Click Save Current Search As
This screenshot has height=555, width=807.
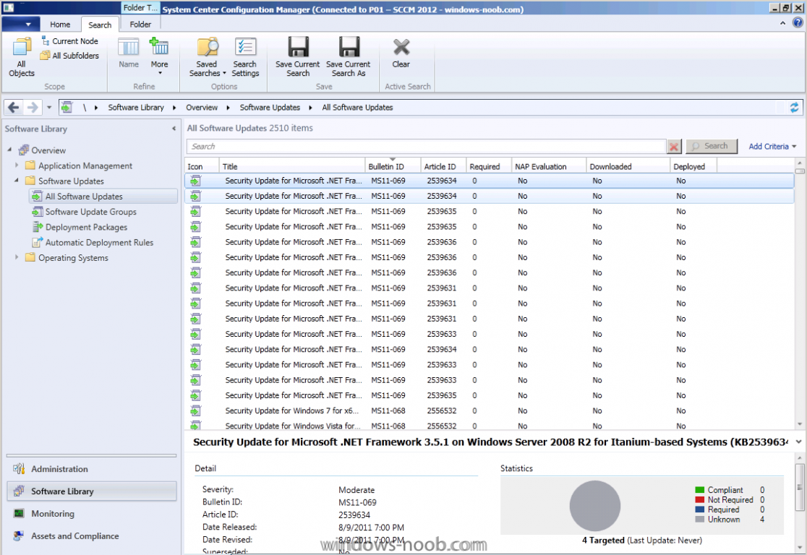point(349,56)
